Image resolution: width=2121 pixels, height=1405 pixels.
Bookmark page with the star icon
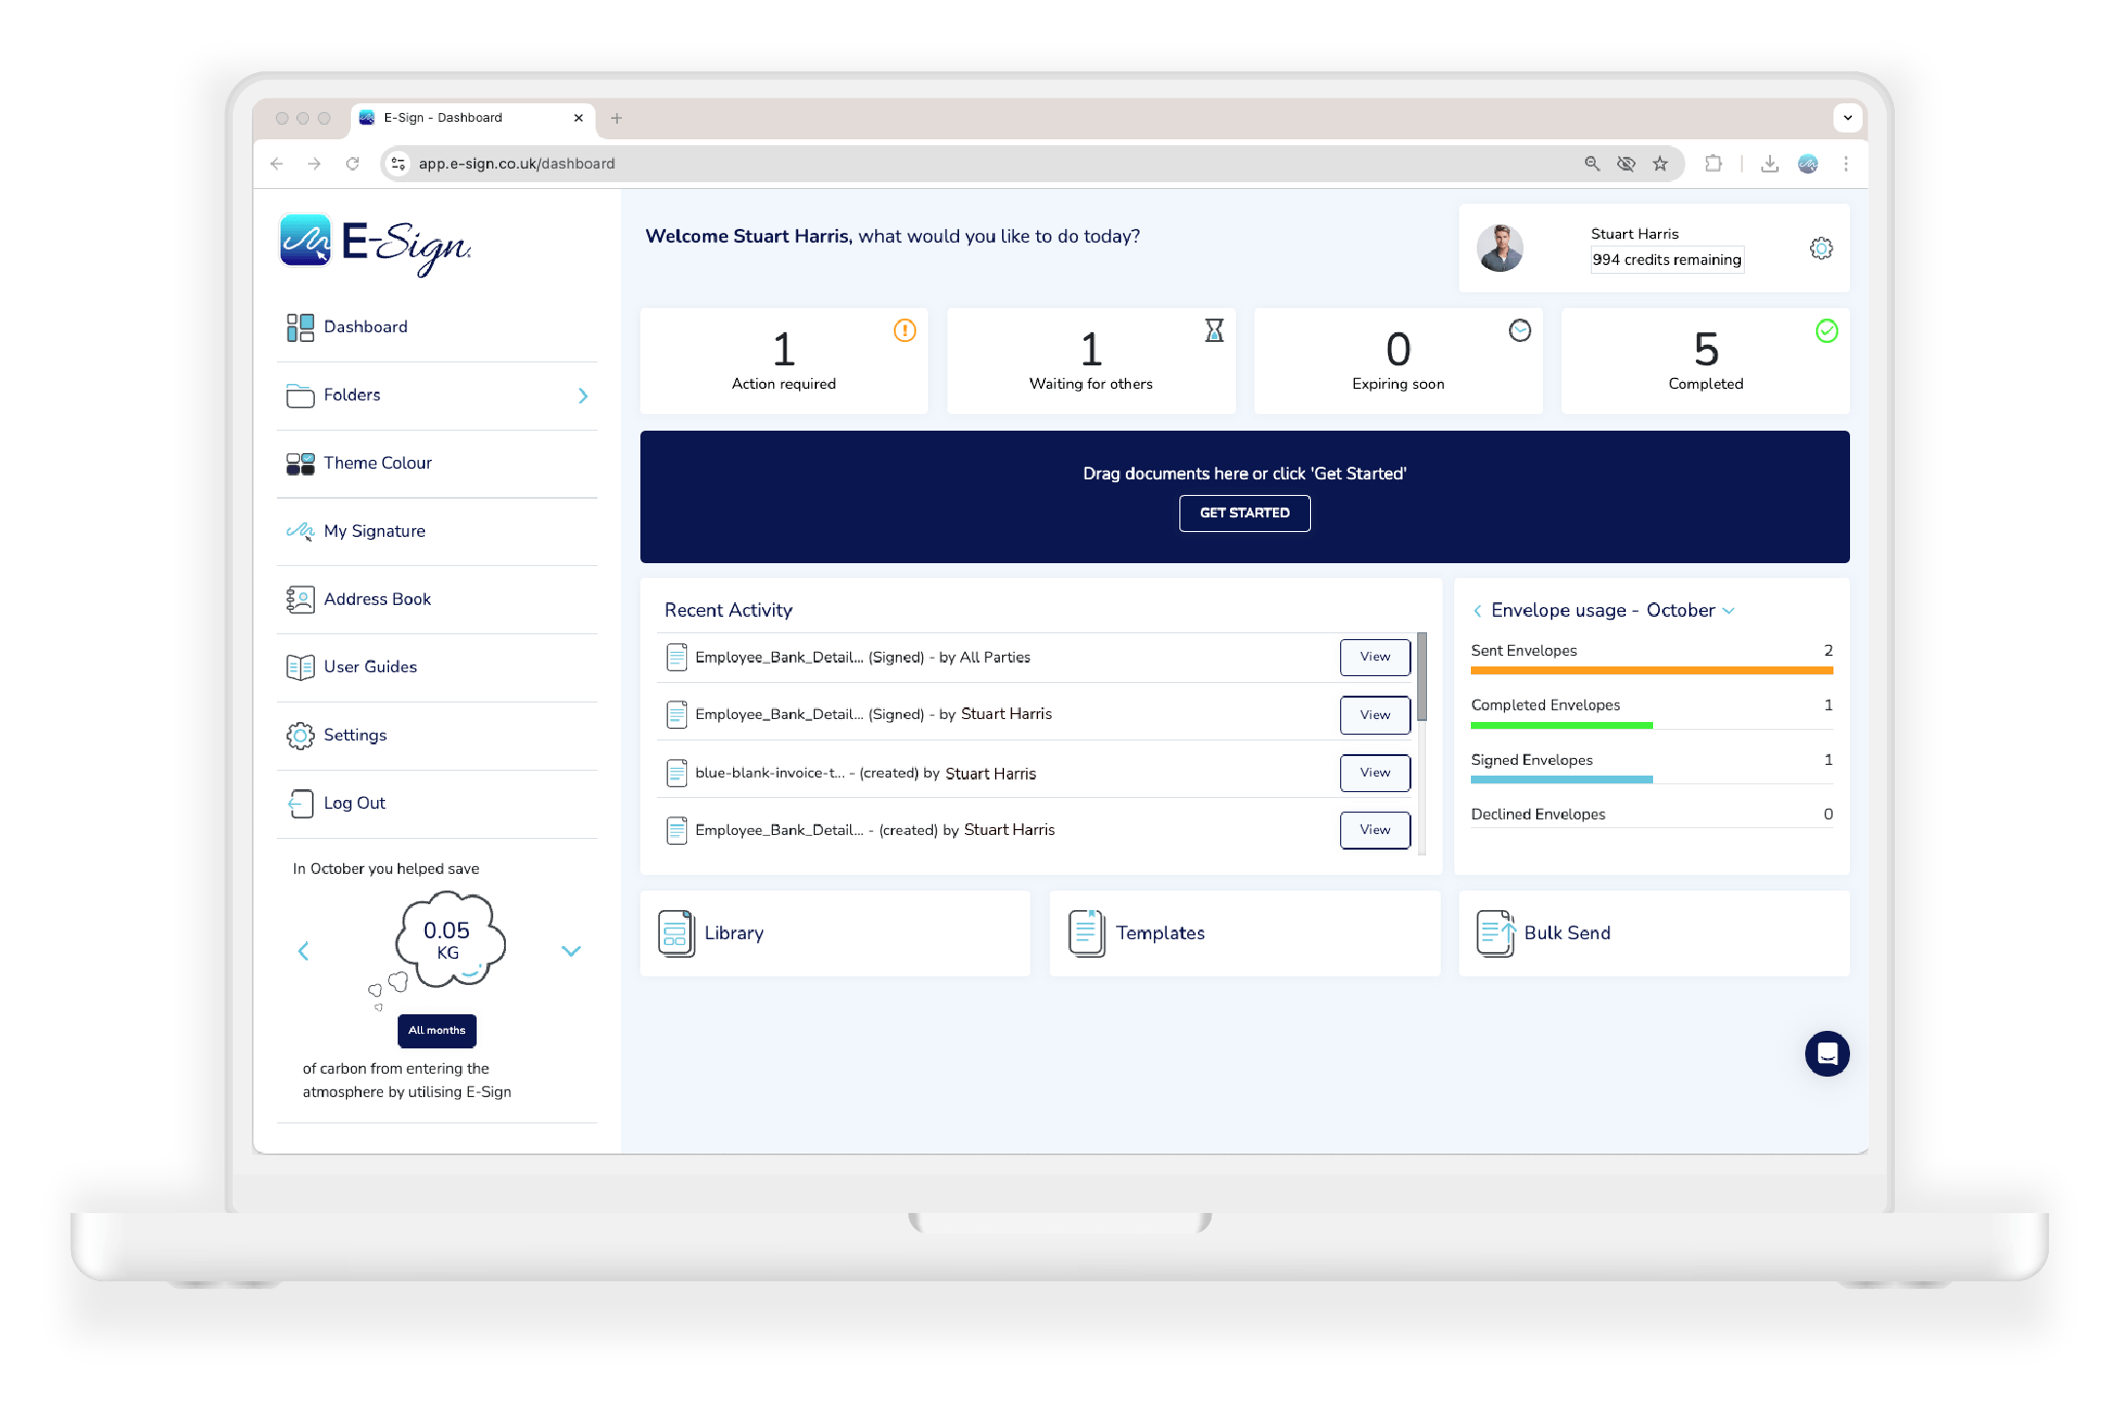pyautogui.click(x=1660, y=164)
